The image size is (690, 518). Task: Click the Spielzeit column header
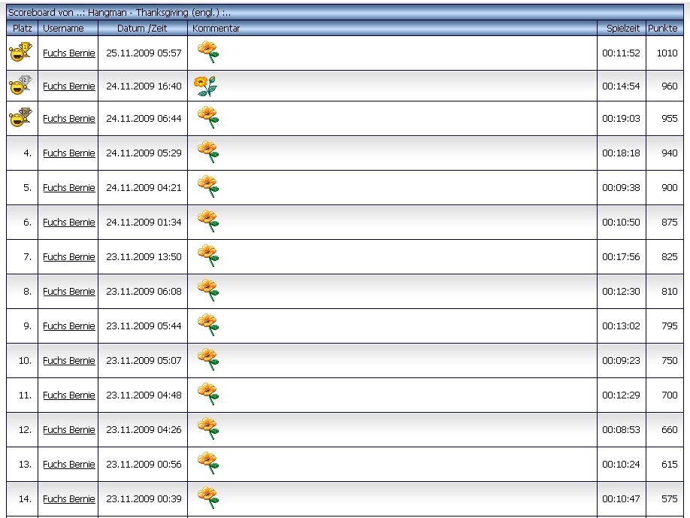tap(622, 28)
